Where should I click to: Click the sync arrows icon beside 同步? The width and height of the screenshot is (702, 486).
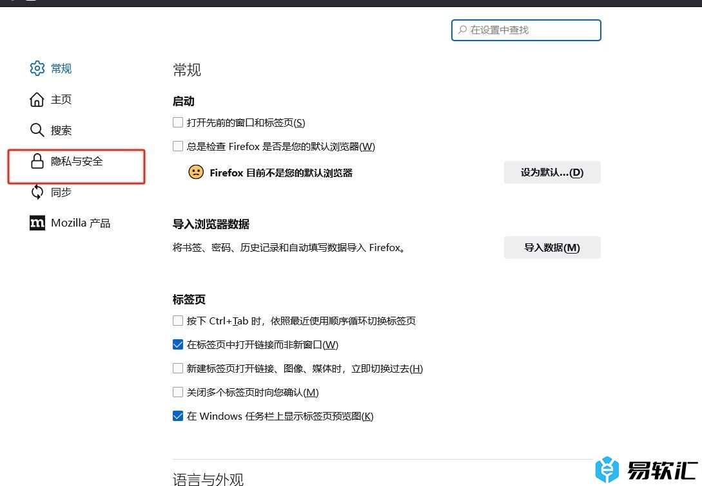click(x=37, y=192)
